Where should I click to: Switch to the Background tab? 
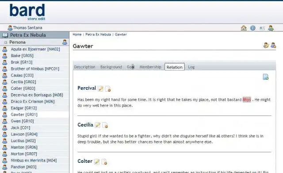tap(111, 67)
